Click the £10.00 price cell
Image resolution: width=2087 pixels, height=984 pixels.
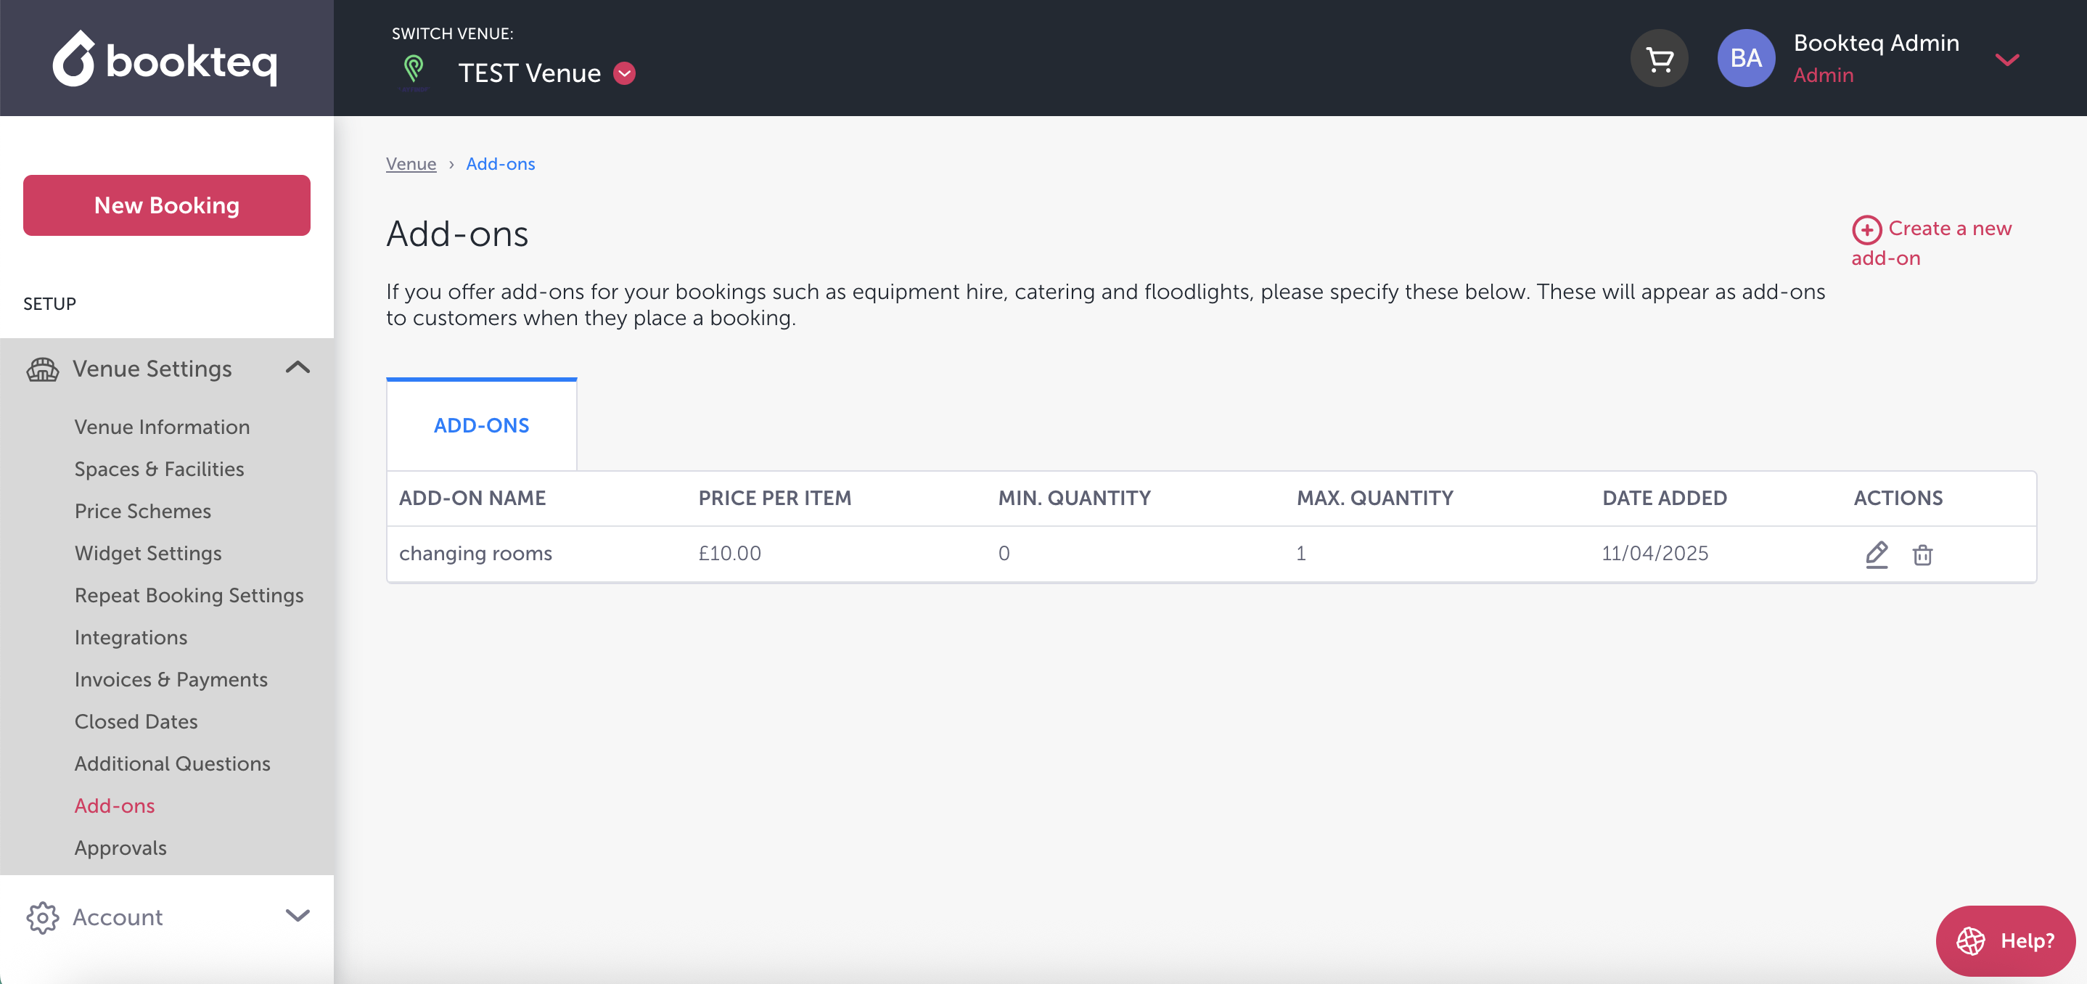point(730,553)
